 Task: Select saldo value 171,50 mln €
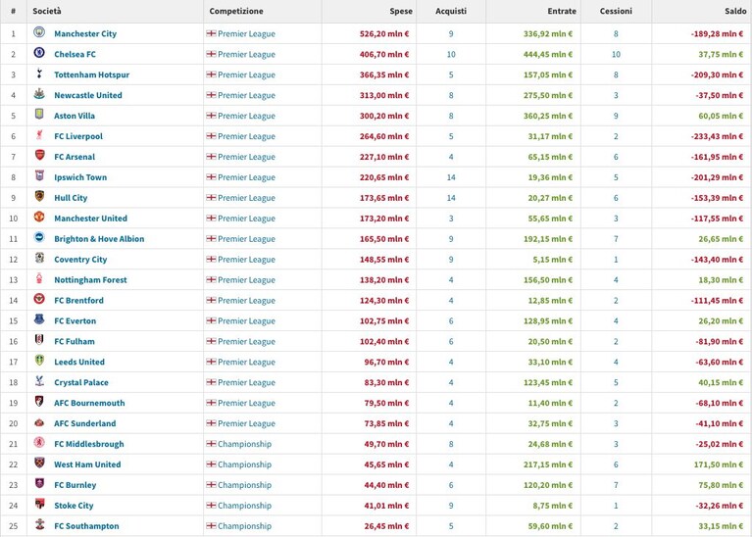(719, 464)
